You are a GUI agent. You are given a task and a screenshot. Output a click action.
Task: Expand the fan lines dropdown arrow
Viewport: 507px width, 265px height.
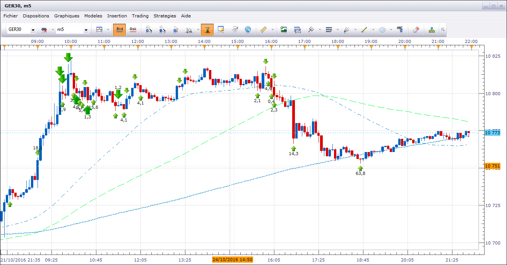point(355,30)
